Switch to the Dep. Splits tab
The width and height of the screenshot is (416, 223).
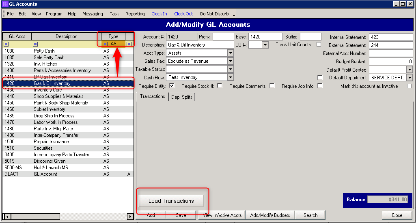point(182,97)
